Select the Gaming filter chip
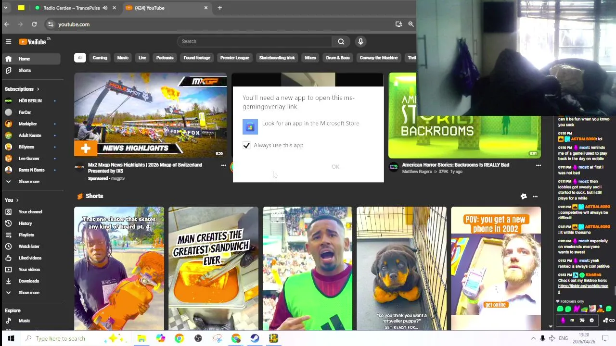The height and width of the screenshot is (346, 616). [100, 58]
